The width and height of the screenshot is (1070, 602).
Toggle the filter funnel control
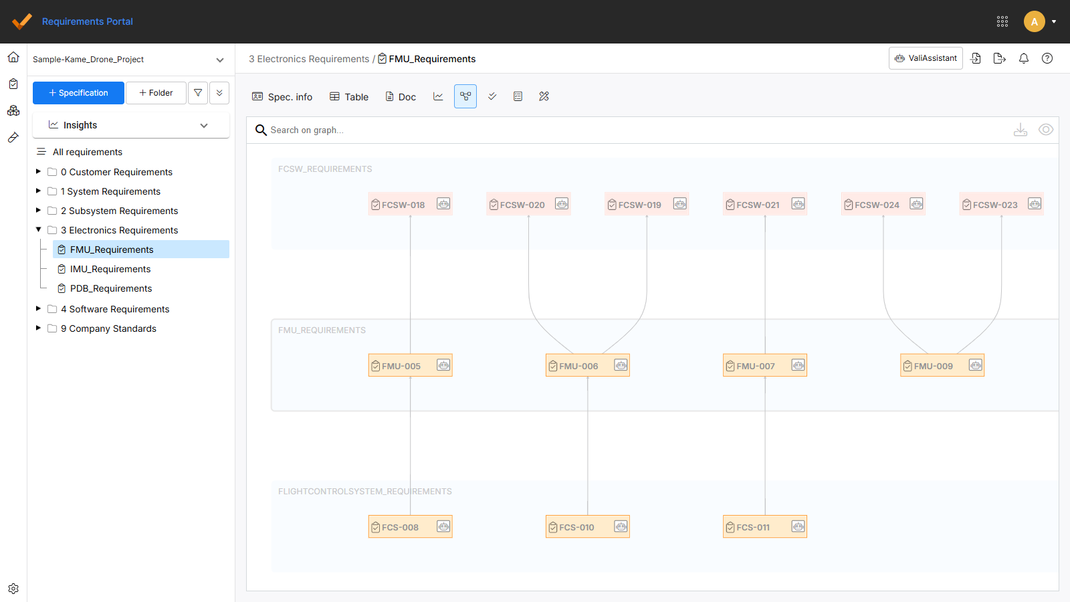198,92
